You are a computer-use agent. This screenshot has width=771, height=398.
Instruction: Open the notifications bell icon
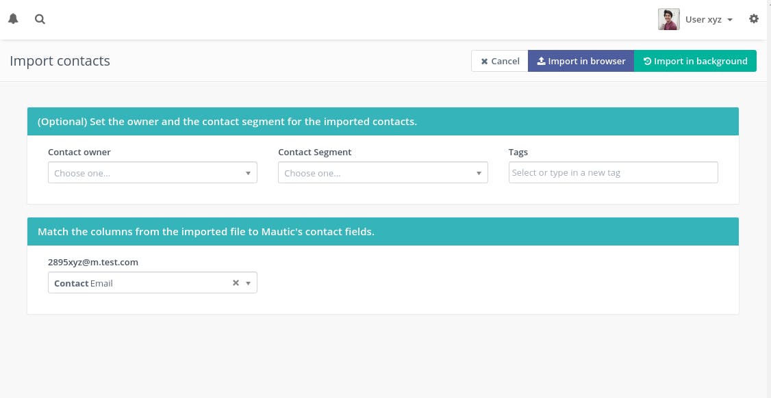click(x=13, y=19)
